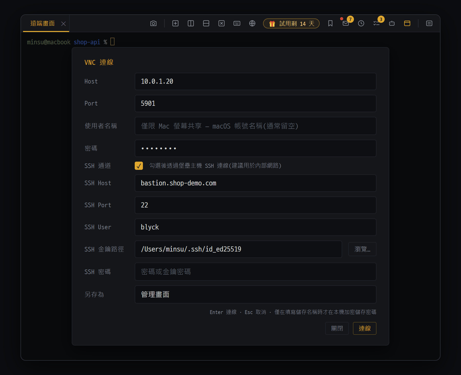
Task: Click the 連線 connect button
Action: [x=364, y=328]
